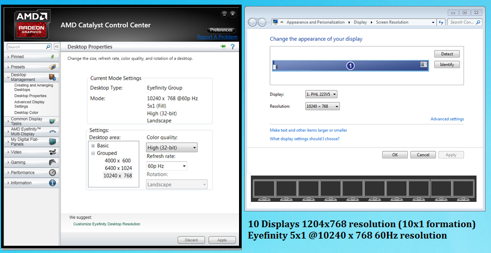Click Cancel in Screen Resolution window
This screenshot has height=253, width=491.
pos(423,154)
